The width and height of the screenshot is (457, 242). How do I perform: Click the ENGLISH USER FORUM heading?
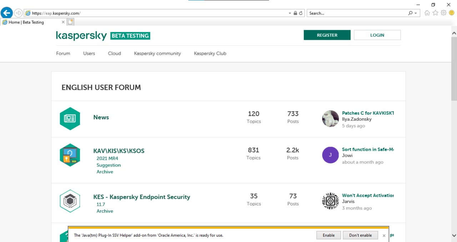(x=101, y=87)
